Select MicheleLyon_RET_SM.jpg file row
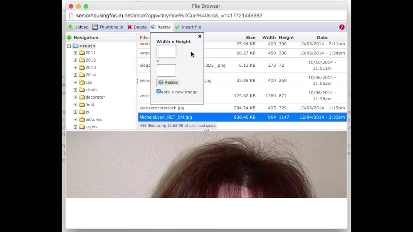This screenshot has width=413, height=232. coord(242,117)
